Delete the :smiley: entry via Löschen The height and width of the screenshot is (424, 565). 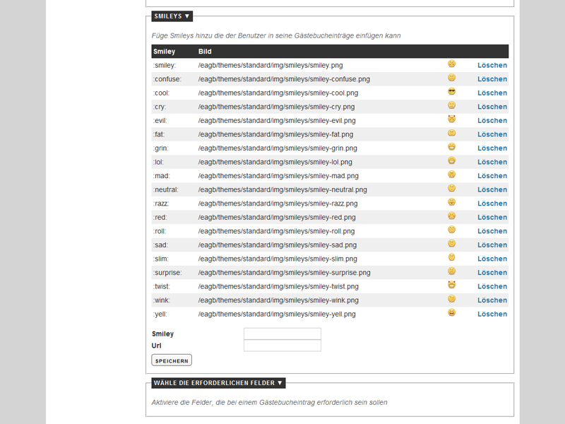click(x=492, y=65)
